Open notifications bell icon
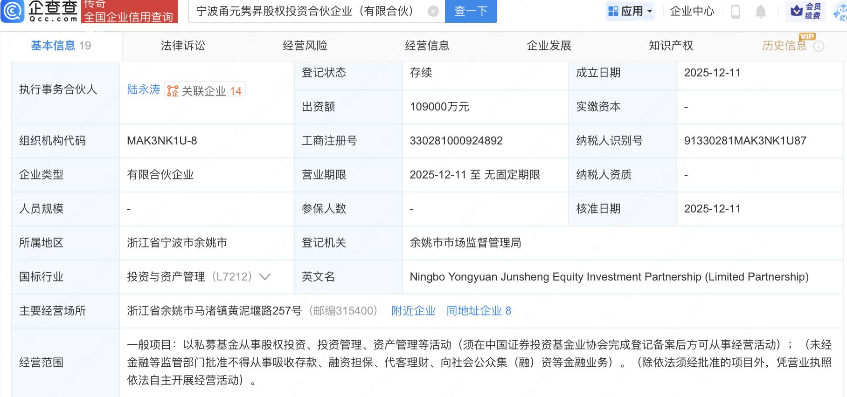 (760, 11)
